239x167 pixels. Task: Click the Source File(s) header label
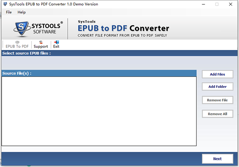coord(17,74)
